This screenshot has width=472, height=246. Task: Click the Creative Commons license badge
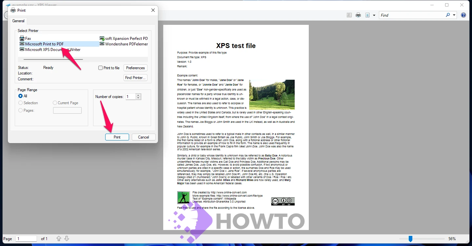(283, 201)
